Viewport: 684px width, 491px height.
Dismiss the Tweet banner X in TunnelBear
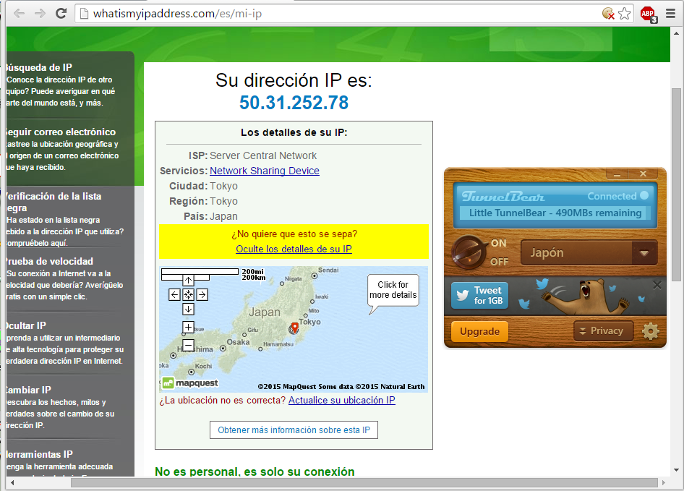click(x=657, y=286)
